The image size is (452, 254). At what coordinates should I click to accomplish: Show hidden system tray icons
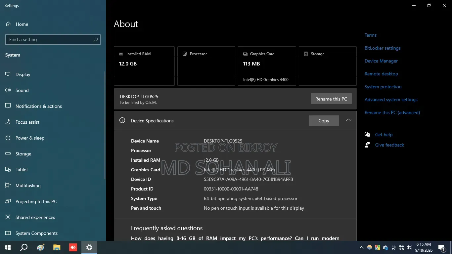pos(362,247)
